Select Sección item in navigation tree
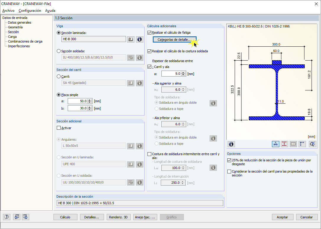321x229 pixels. (13, 32)
